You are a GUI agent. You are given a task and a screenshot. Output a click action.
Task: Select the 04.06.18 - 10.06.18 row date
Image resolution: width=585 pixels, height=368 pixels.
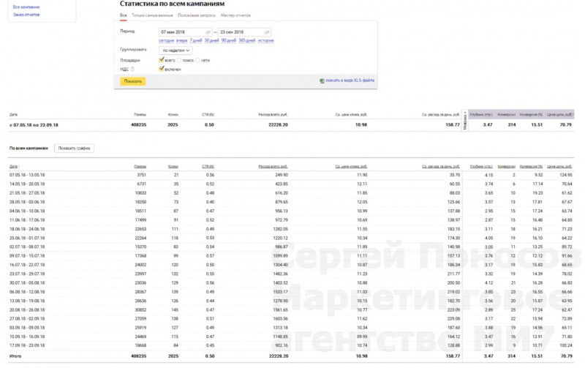click(x=27, y=211)
